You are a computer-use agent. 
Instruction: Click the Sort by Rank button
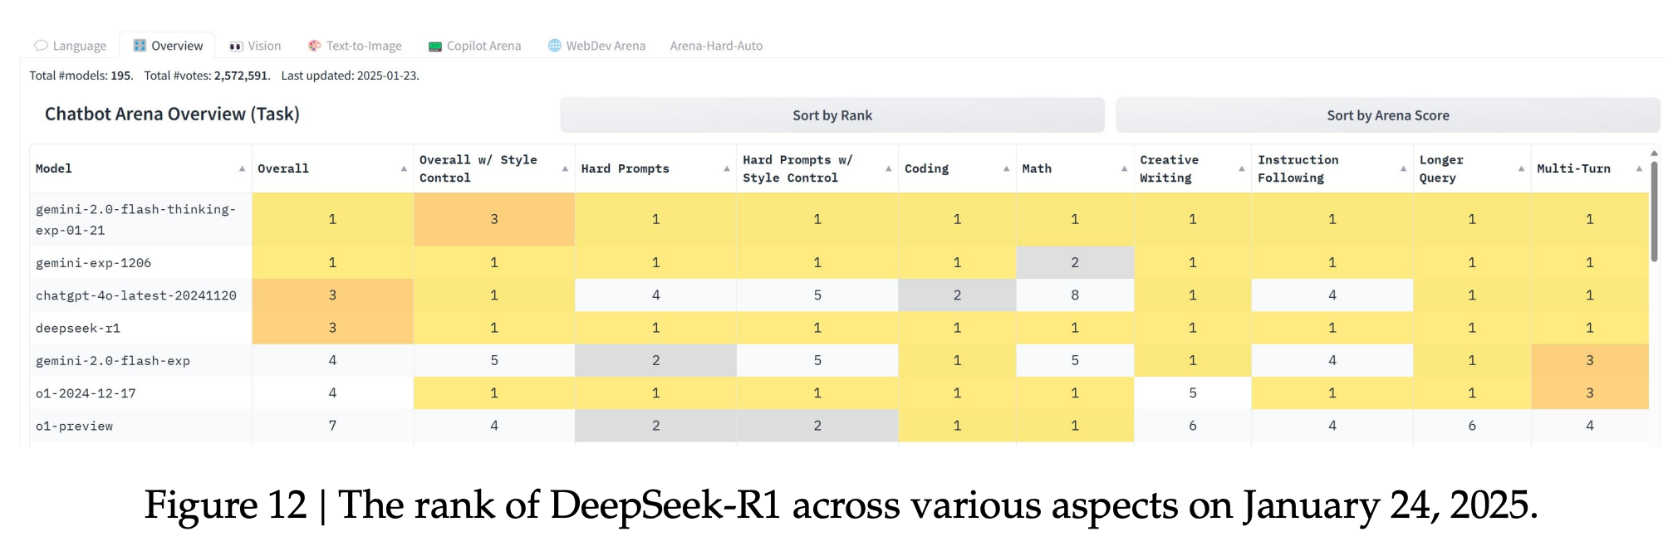click(832, 115)
